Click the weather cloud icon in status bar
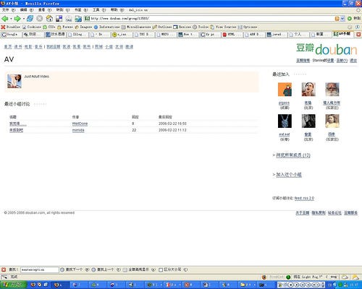This screenshot has height=289, width=362. tap(345, 277)
